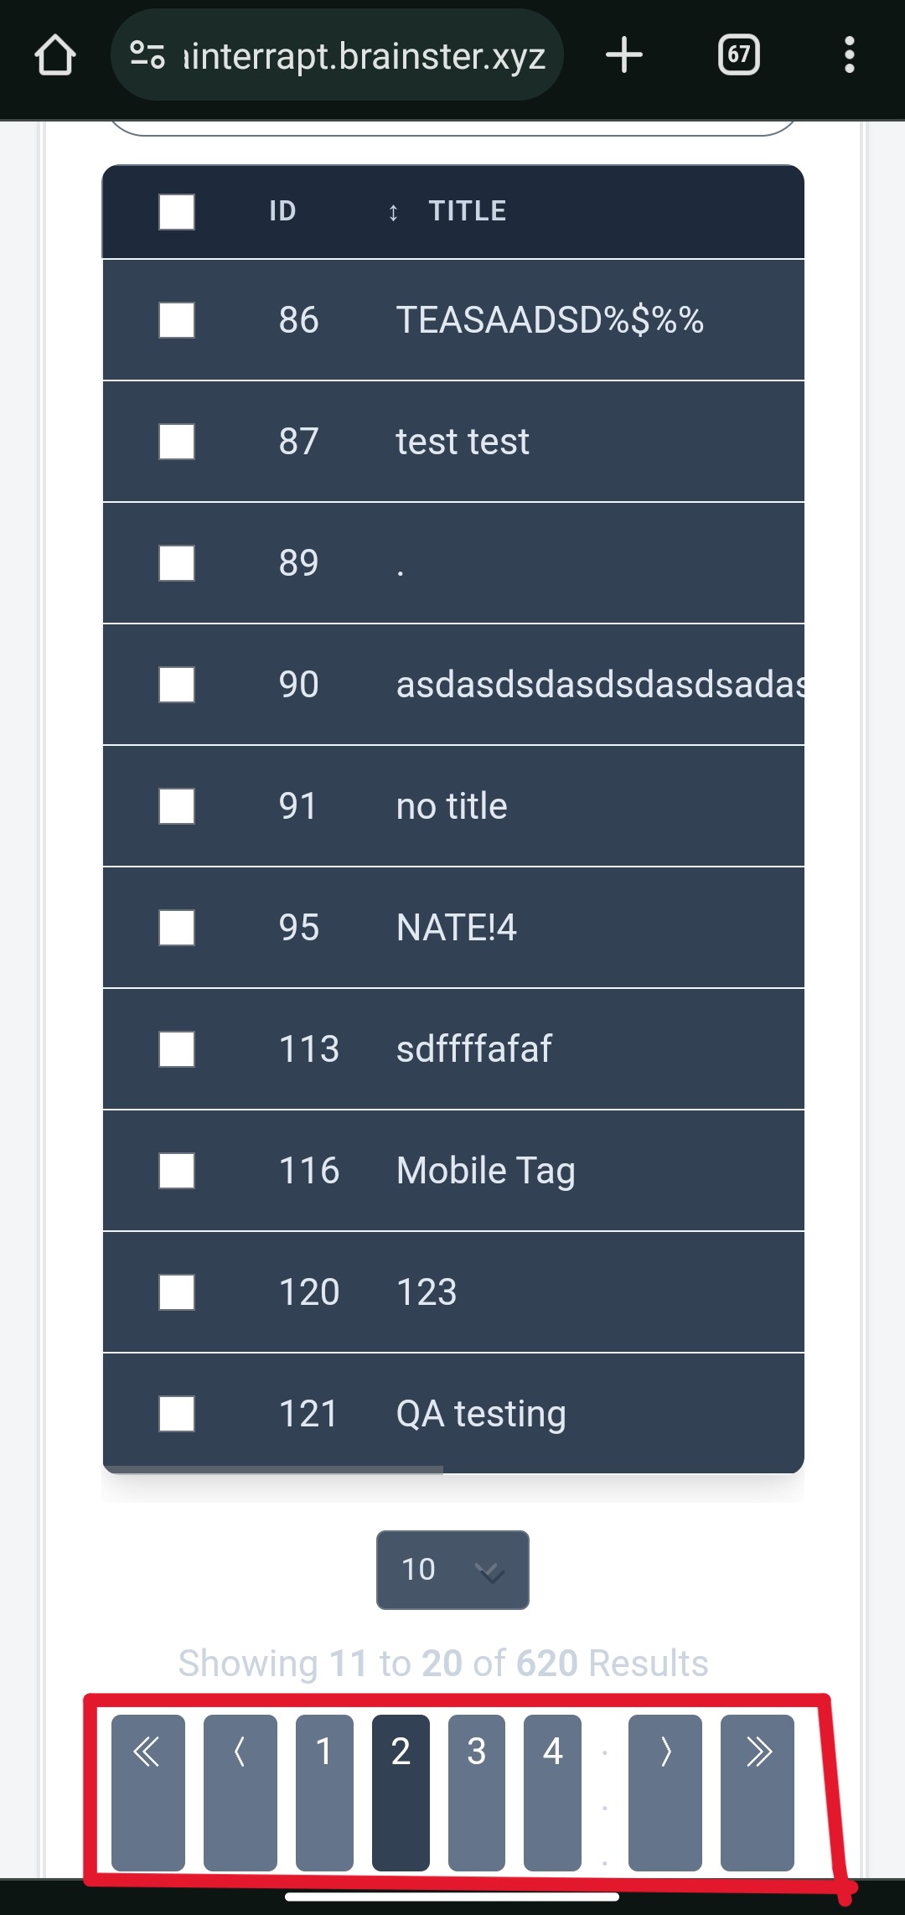Screen dimensions: 905x1915
Task: Open the tab switcher showing 67 tabs
Action: 738,55
